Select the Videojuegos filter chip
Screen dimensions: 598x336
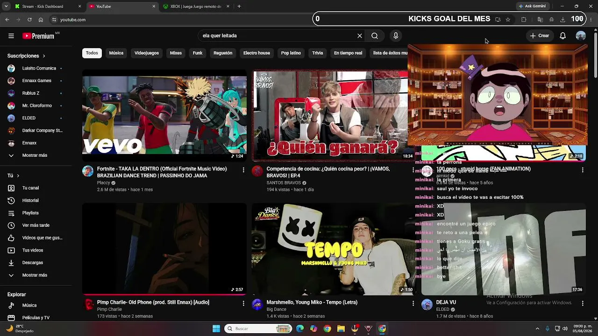[x=147, y=53]
